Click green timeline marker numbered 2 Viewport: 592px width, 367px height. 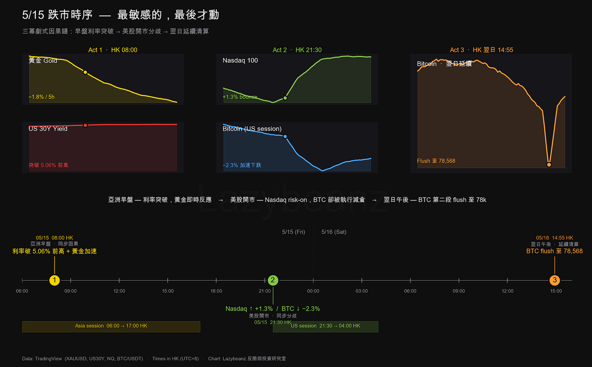pos(273,280)
